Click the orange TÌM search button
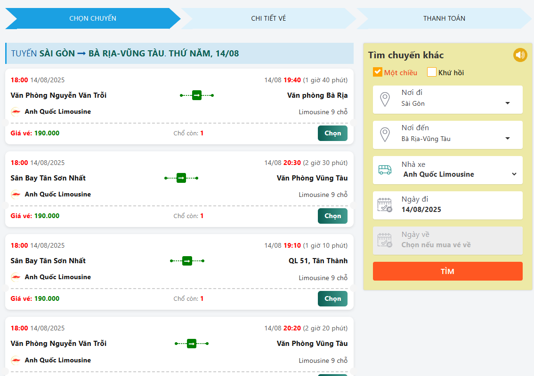 point(447,271)
